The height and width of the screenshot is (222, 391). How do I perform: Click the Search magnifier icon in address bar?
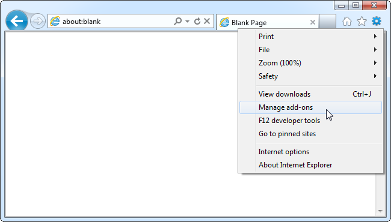pos(177,22)
